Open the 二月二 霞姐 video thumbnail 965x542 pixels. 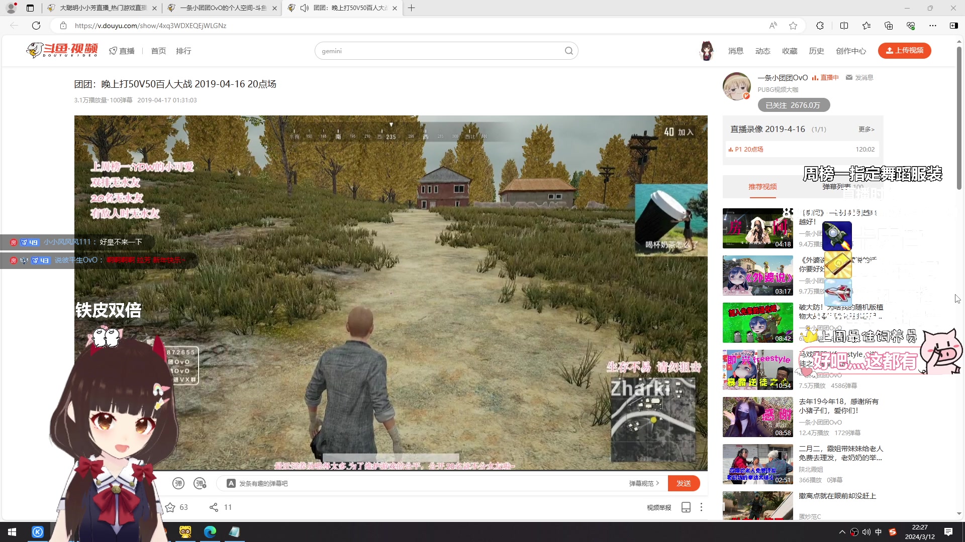[x=758, y=464]
